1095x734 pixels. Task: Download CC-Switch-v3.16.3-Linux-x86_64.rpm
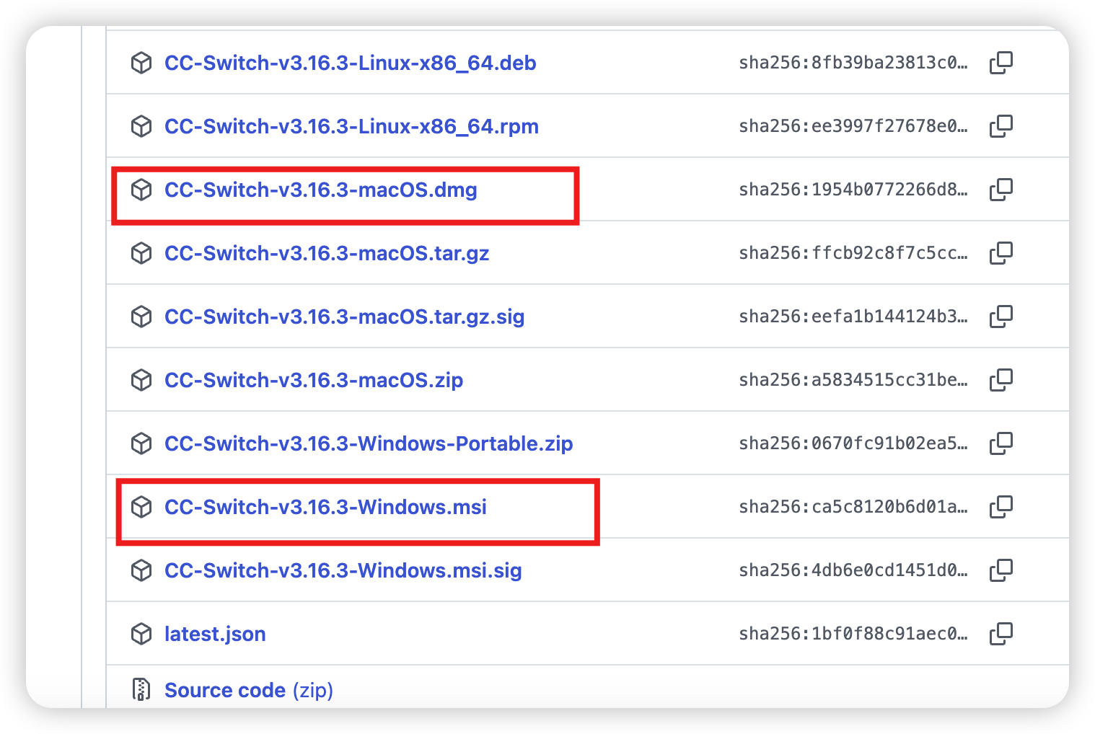[351, 127]
